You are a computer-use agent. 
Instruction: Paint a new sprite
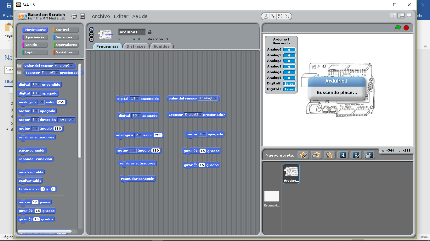(303, 155)
